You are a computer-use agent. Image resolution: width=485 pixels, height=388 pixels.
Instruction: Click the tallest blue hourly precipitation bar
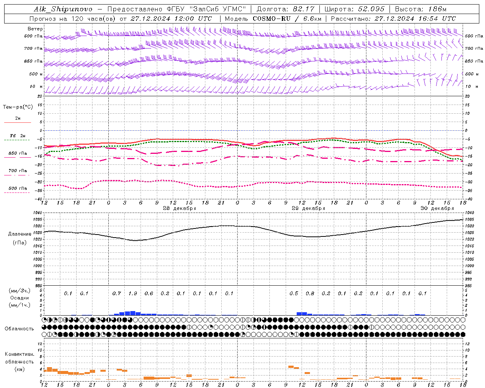pos(133,313)
